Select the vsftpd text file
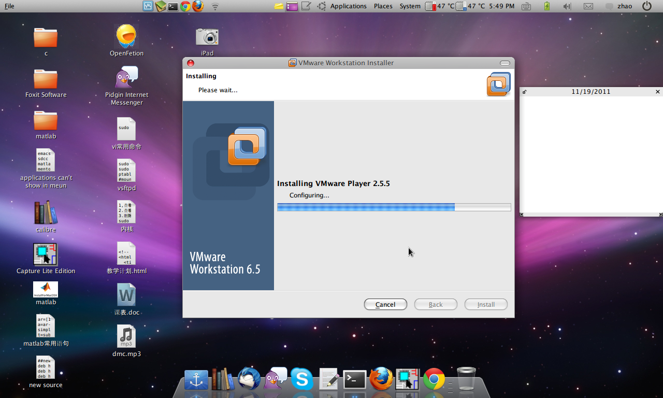The height and width of the screenshot is (398, 663). [126, 171]
